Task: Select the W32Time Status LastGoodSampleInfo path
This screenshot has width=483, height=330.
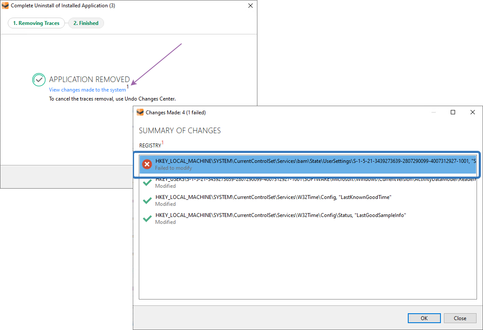Action: [280, 215]
